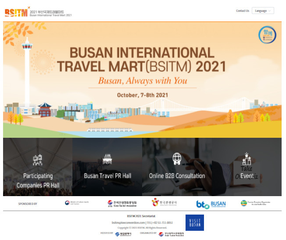This screenshot has width=286, height=240.
Task: Click the Korea Tourism Organization logo
Action: click(x=164, y=202)
